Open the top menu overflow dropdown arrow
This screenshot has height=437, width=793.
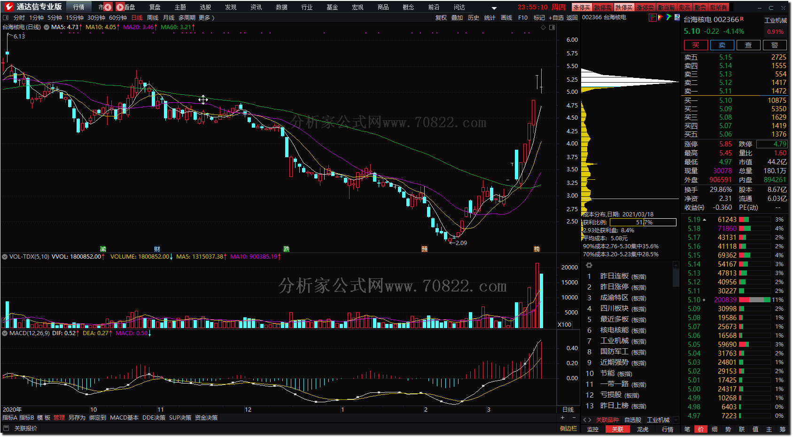[x=494, y=8]
